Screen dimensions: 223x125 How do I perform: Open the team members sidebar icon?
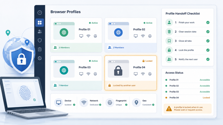(x=40, y=32)
